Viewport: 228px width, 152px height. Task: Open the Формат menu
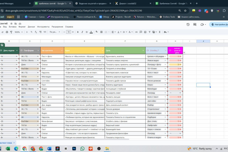pos(22,27)
